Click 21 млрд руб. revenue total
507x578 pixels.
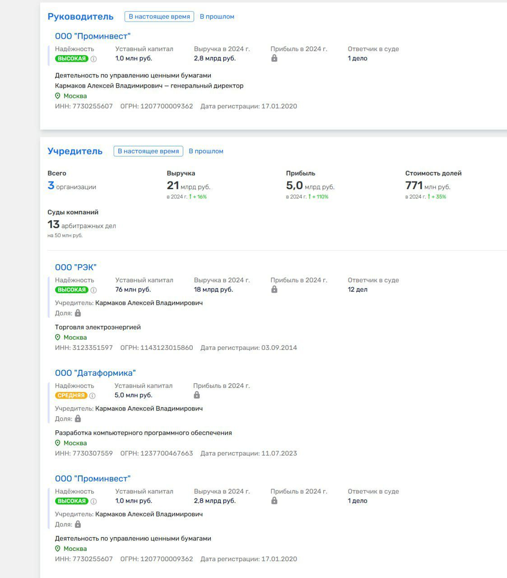189,186
